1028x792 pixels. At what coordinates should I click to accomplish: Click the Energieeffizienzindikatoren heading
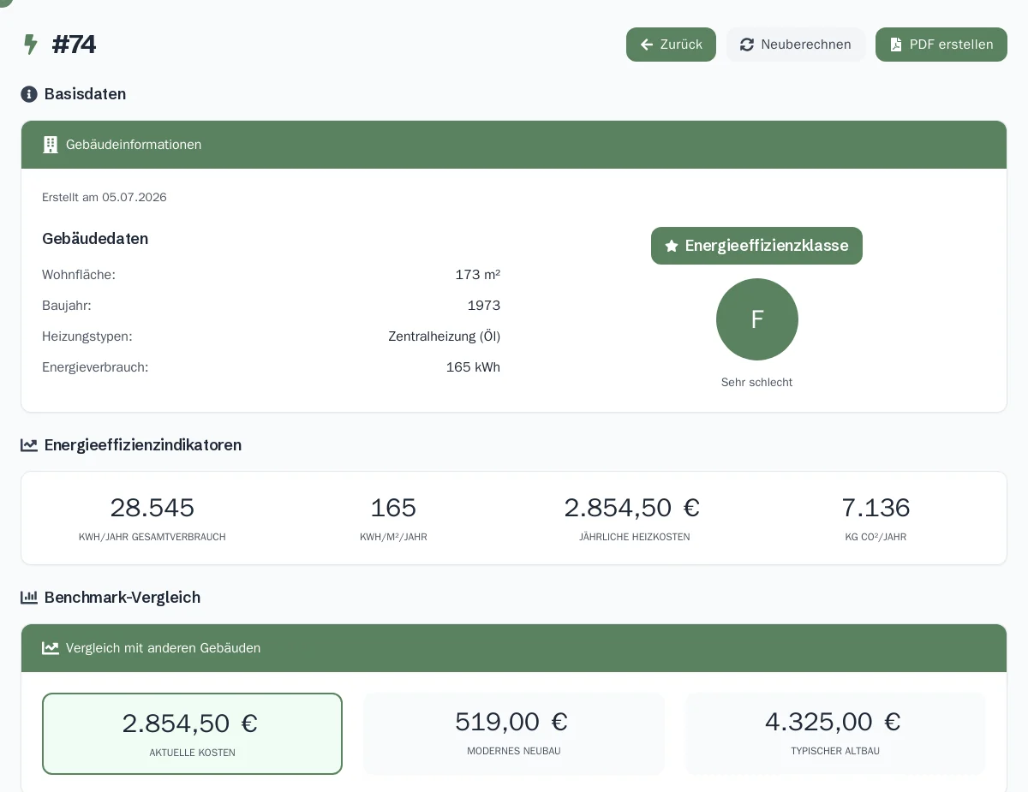point(143,445)
